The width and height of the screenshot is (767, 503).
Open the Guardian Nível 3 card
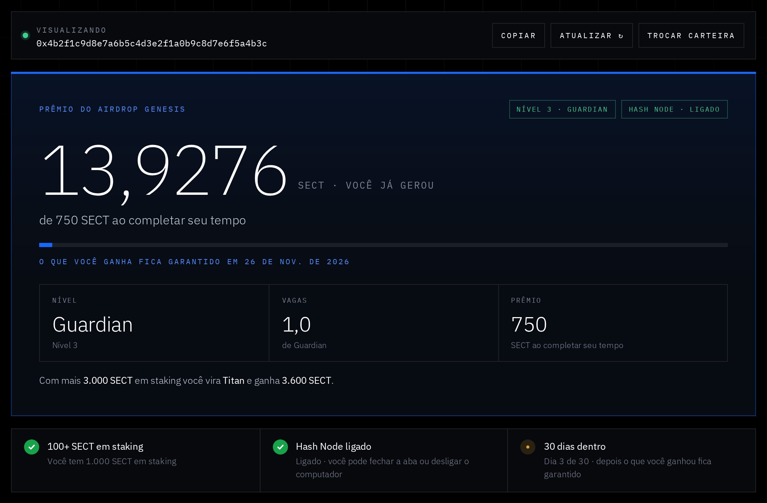tap(154, 323)
